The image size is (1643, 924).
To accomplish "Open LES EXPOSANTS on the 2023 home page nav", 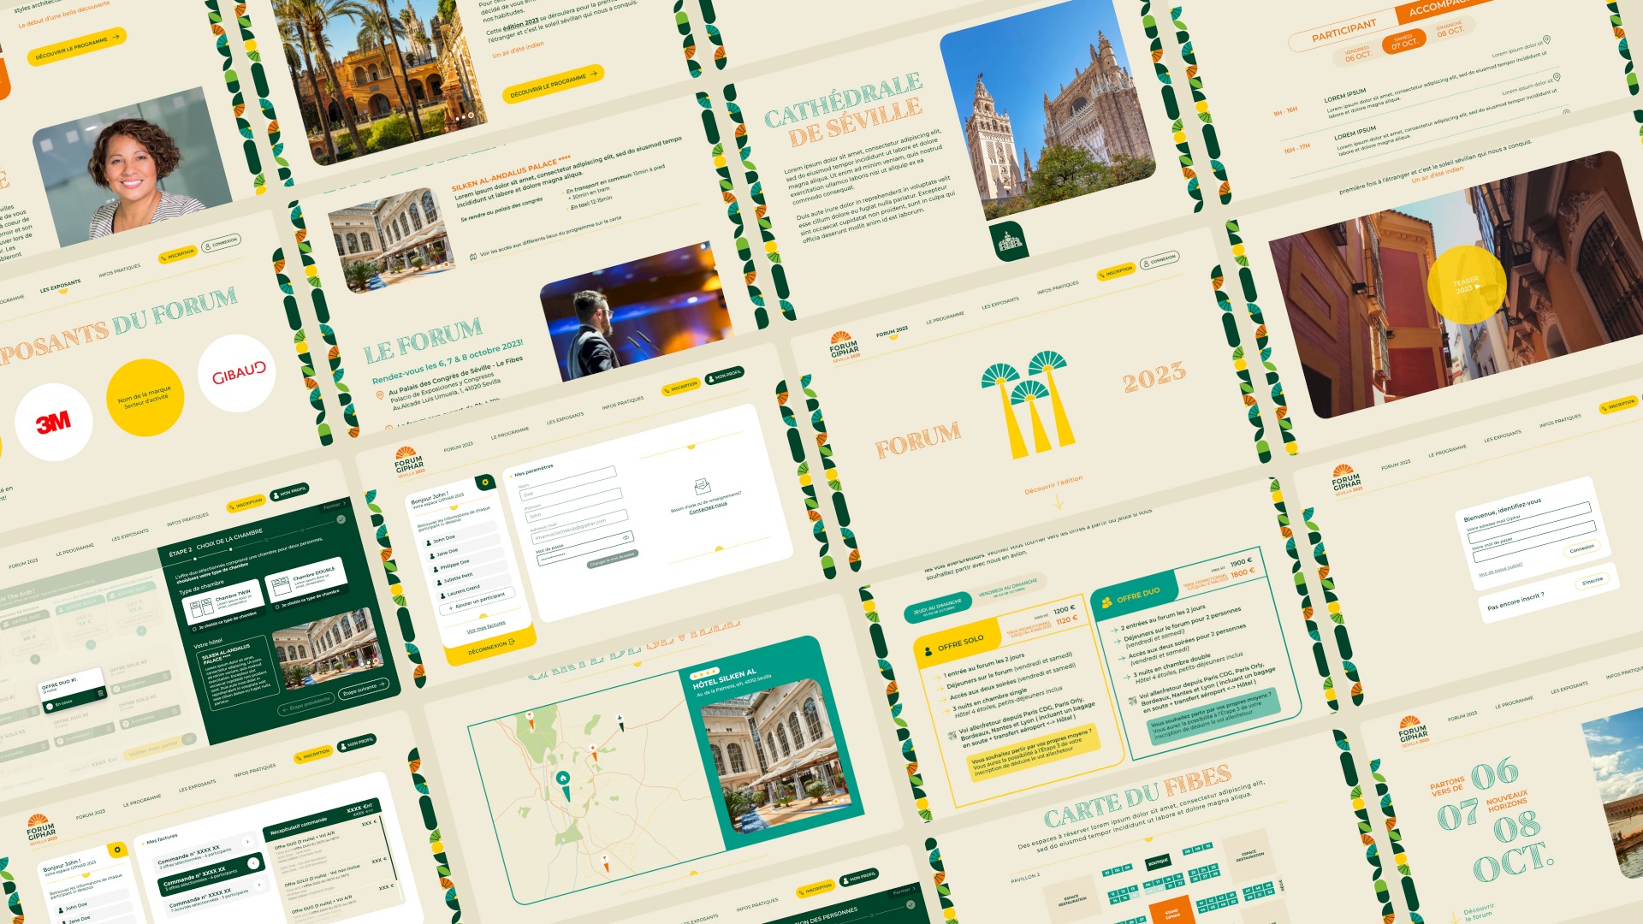I will click(999, 303).
